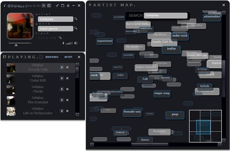
Task: Play the Viva la Vida track
Action: point(62,67)
